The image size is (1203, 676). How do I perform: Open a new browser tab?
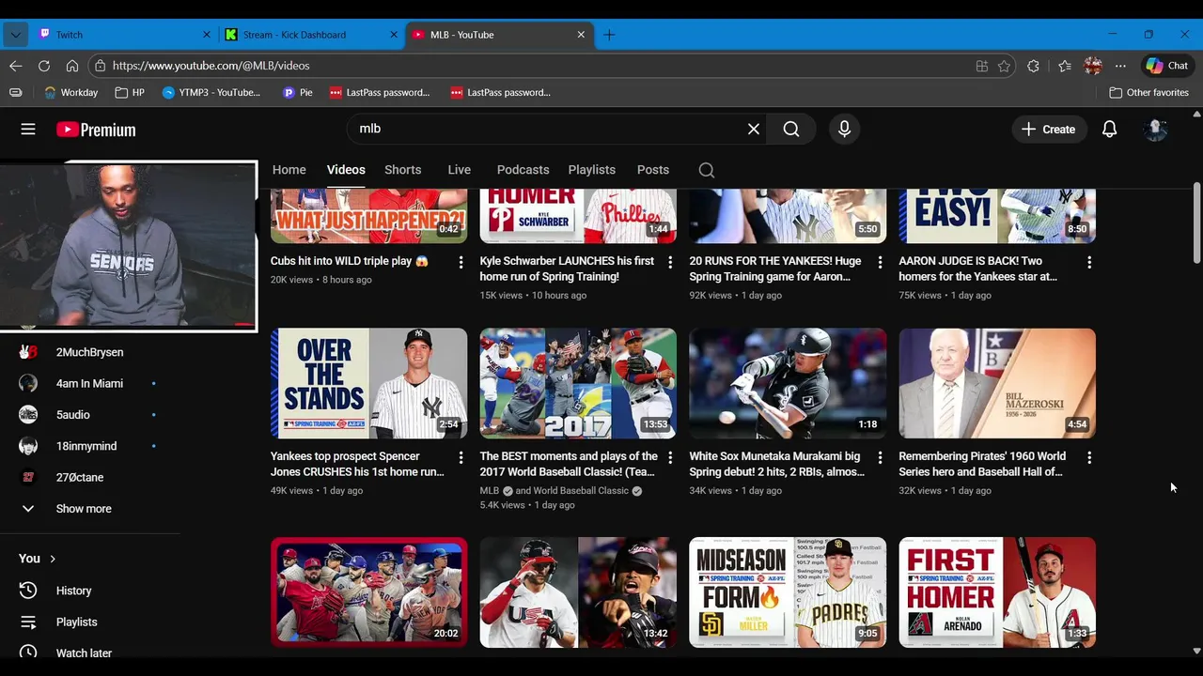click(609, 35)
